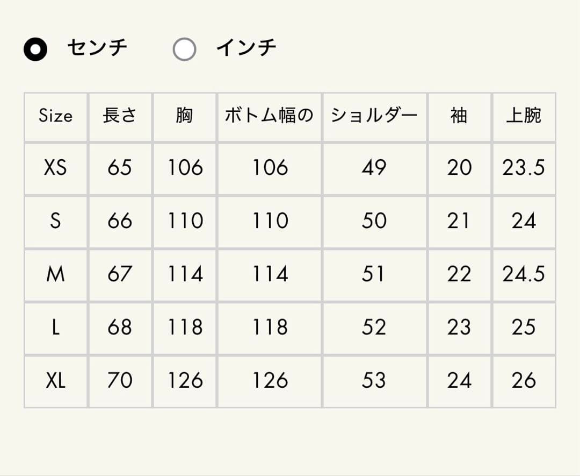
Task: Click the 上腕 column header
Action: click(x=524, y=116)
